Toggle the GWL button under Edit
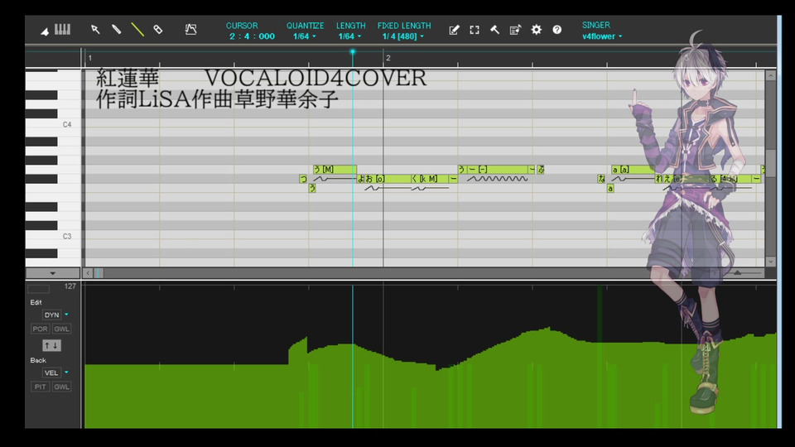This screenshot has width=795, height=447. [62, 329]
